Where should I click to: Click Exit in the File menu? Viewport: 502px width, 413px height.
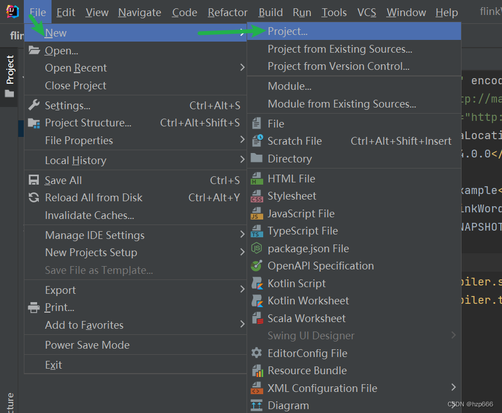53,365
